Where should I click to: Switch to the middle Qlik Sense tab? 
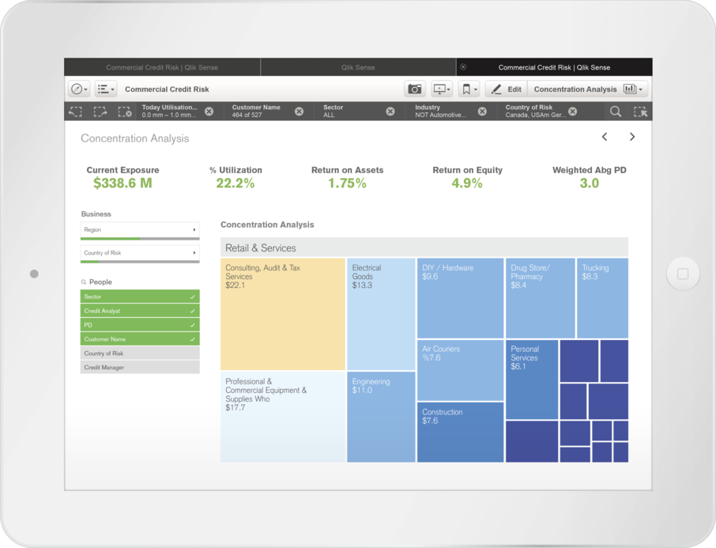(x=357, y=67)
